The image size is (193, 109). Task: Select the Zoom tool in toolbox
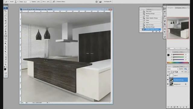(x=5, y=64)
